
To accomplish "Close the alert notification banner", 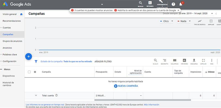I will point(178,10).
